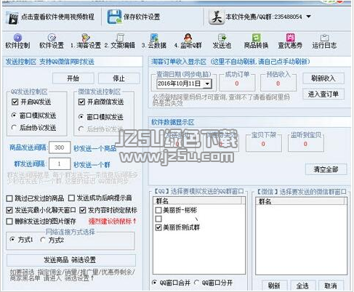
Task: Click the 商品发送间隔 input field
Action: (x=60, y=147)
